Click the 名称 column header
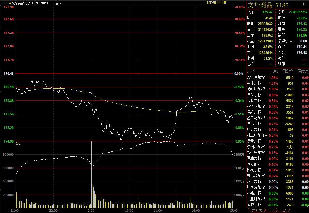This screenshot has height=213, width=309. (250, 72)
